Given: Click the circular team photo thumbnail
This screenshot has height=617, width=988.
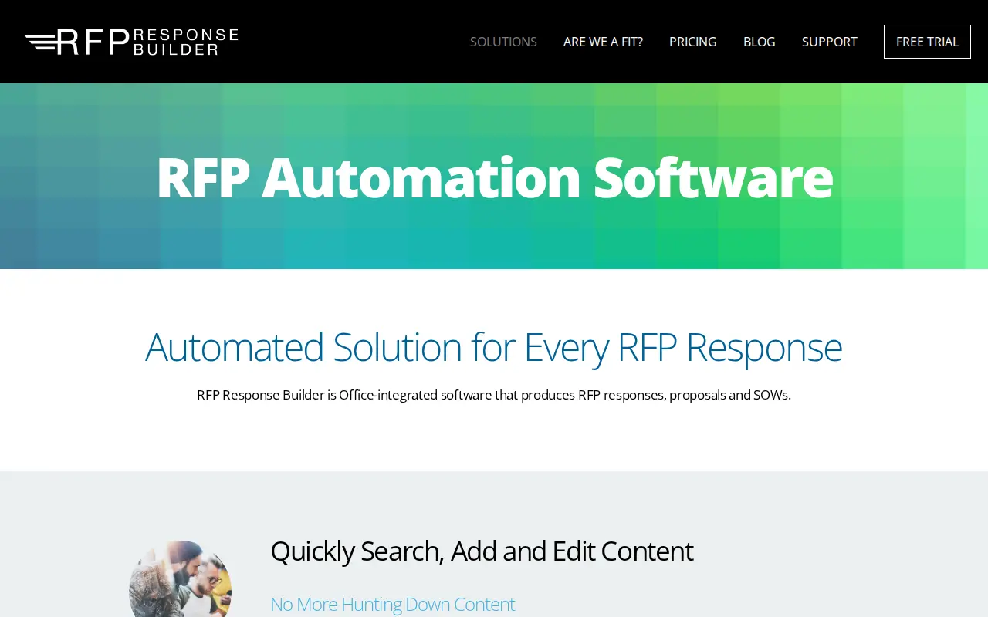Looking at the screenshot, I should [x=181, y=578].
